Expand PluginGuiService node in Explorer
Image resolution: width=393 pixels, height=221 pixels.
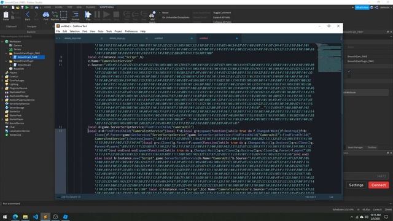2,88
